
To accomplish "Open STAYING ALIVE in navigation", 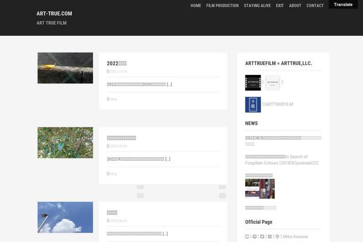I will point(257,5).
